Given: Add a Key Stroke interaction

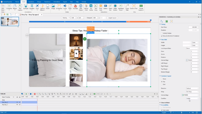Looking at the screenshot, I should coord(91,7).
